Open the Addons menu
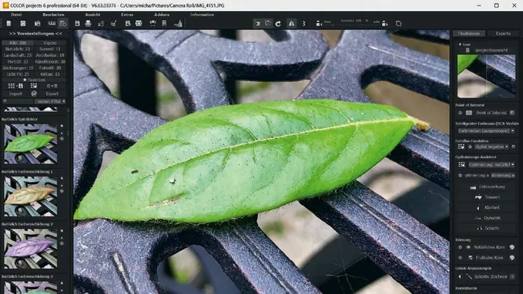523x294 pixels. click(162, 15)
